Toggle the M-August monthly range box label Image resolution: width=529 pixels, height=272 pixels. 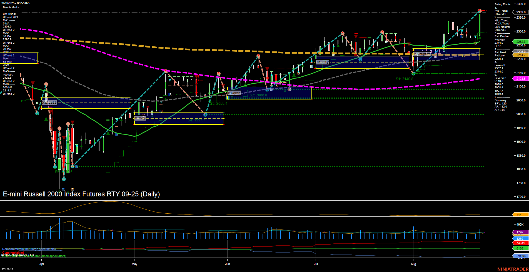pyautogui.click(x=422, y=54)
